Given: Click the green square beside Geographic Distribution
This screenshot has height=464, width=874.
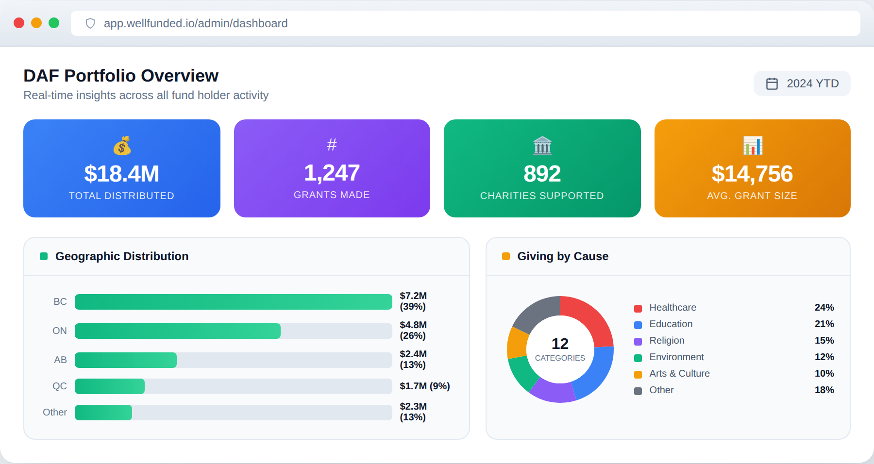Looking at the screenshot, I should [x=44, y=256].
